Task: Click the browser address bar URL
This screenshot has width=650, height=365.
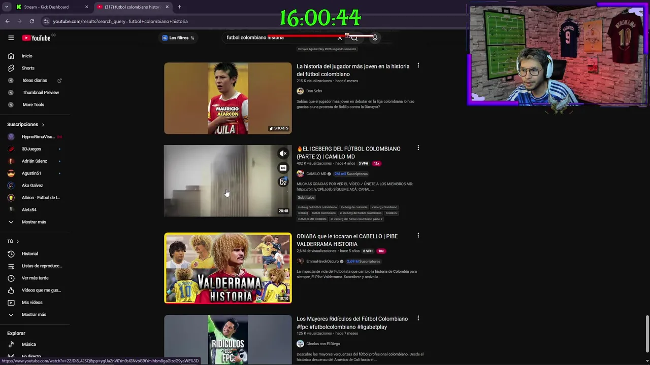Action: 120,21
